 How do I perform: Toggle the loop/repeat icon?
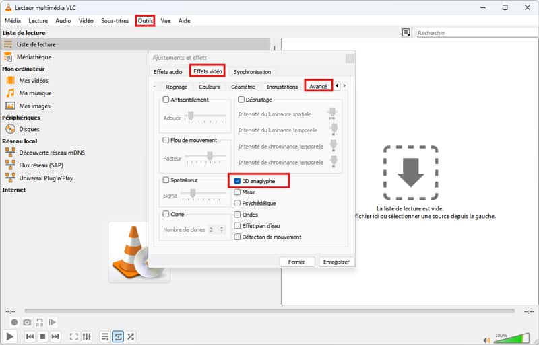point(118,336)
